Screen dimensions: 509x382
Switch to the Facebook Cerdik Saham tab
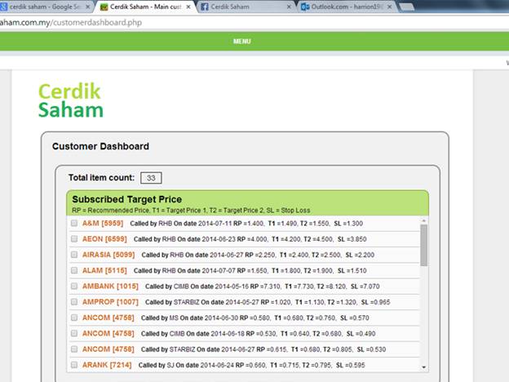coord(241,7)
